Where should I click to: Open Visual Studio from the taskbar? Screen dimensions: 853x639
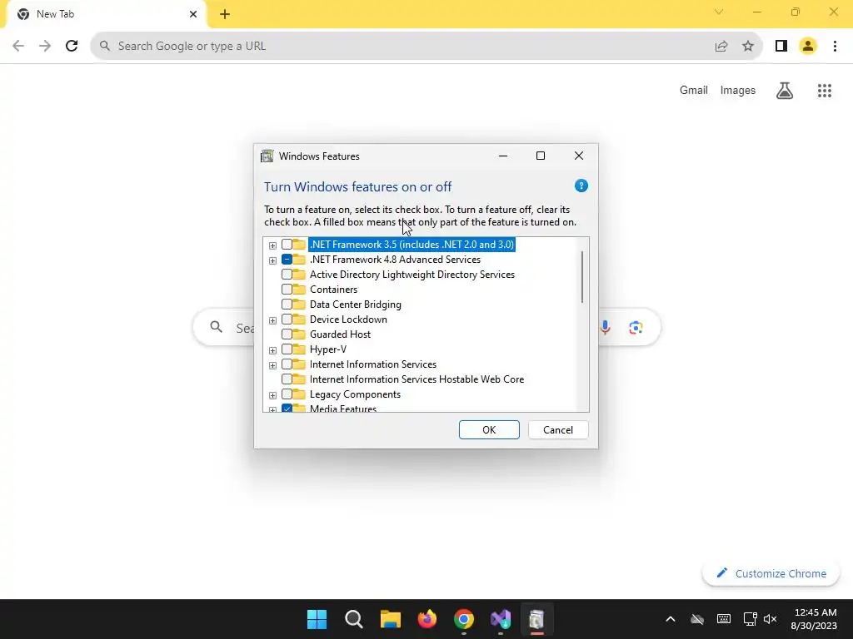pyautogui.click(x=501, y=619)
